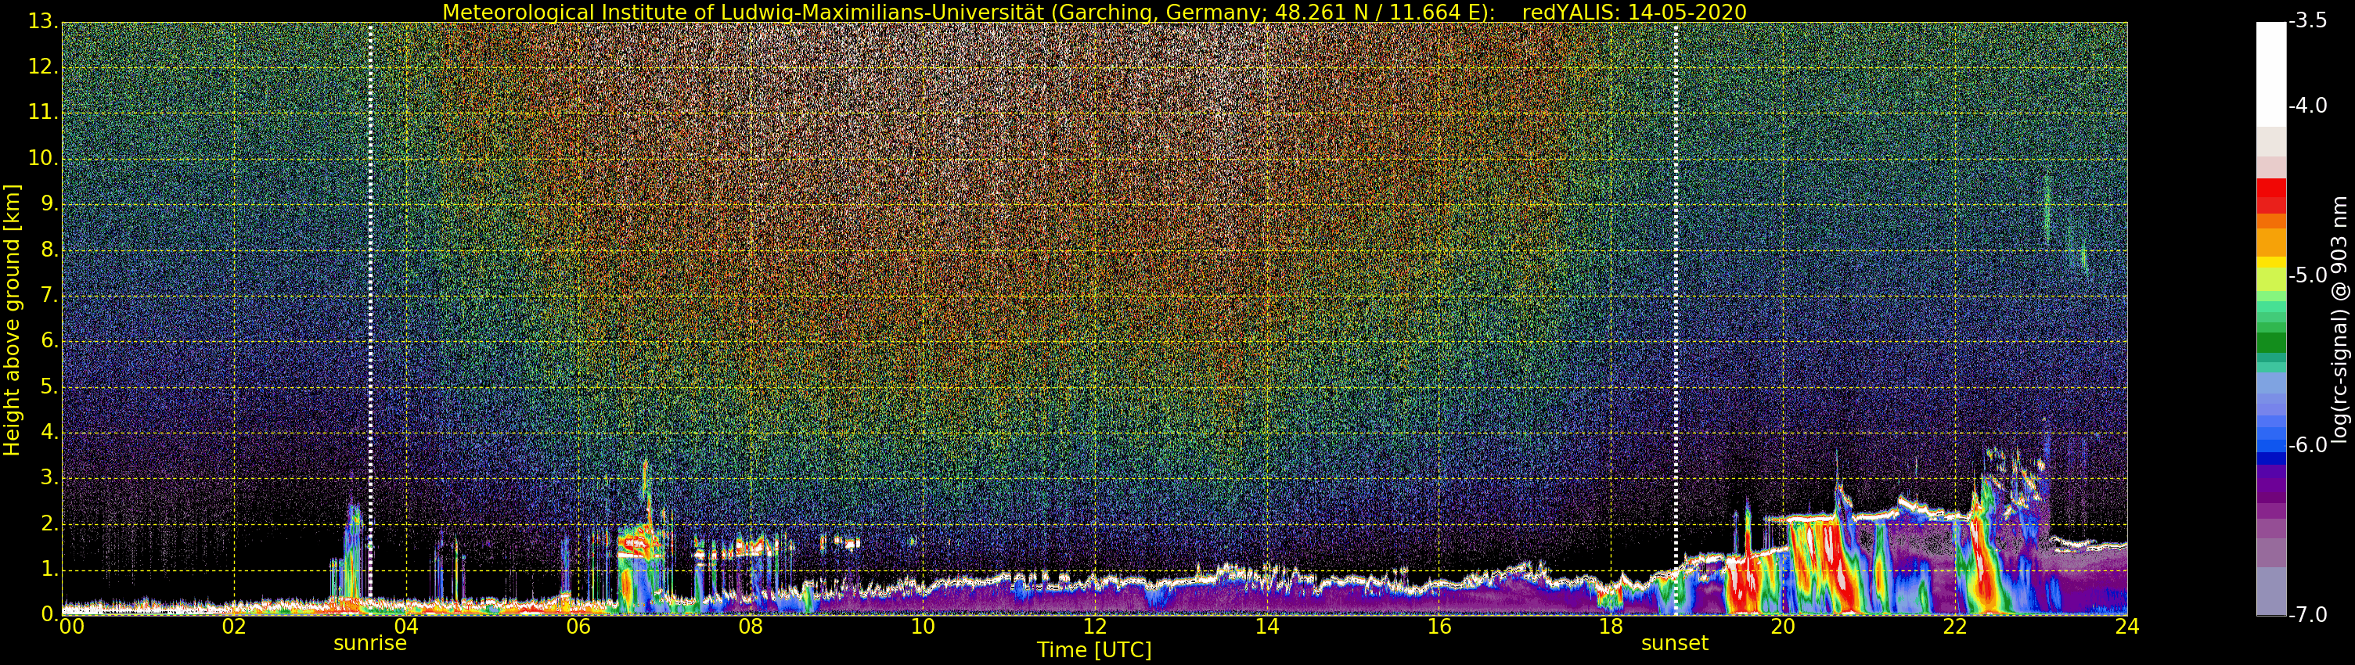The width and height of the screenshot is (2355, 665).
Task: Click the '-4.0' colorbar value
Action: 2307,106
